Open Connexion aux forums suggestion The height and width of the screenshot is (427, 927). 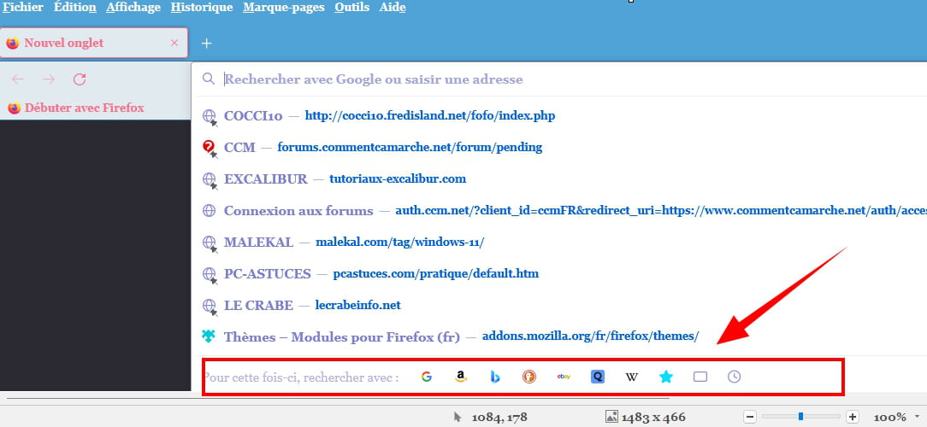(x=559, y=211)
